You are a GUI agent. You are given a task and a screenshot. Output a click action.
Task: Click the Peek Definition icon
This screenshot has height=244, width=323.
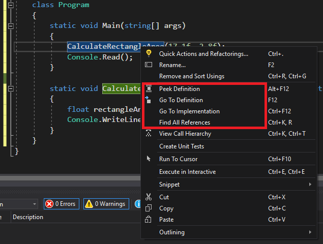coord(149,89)
